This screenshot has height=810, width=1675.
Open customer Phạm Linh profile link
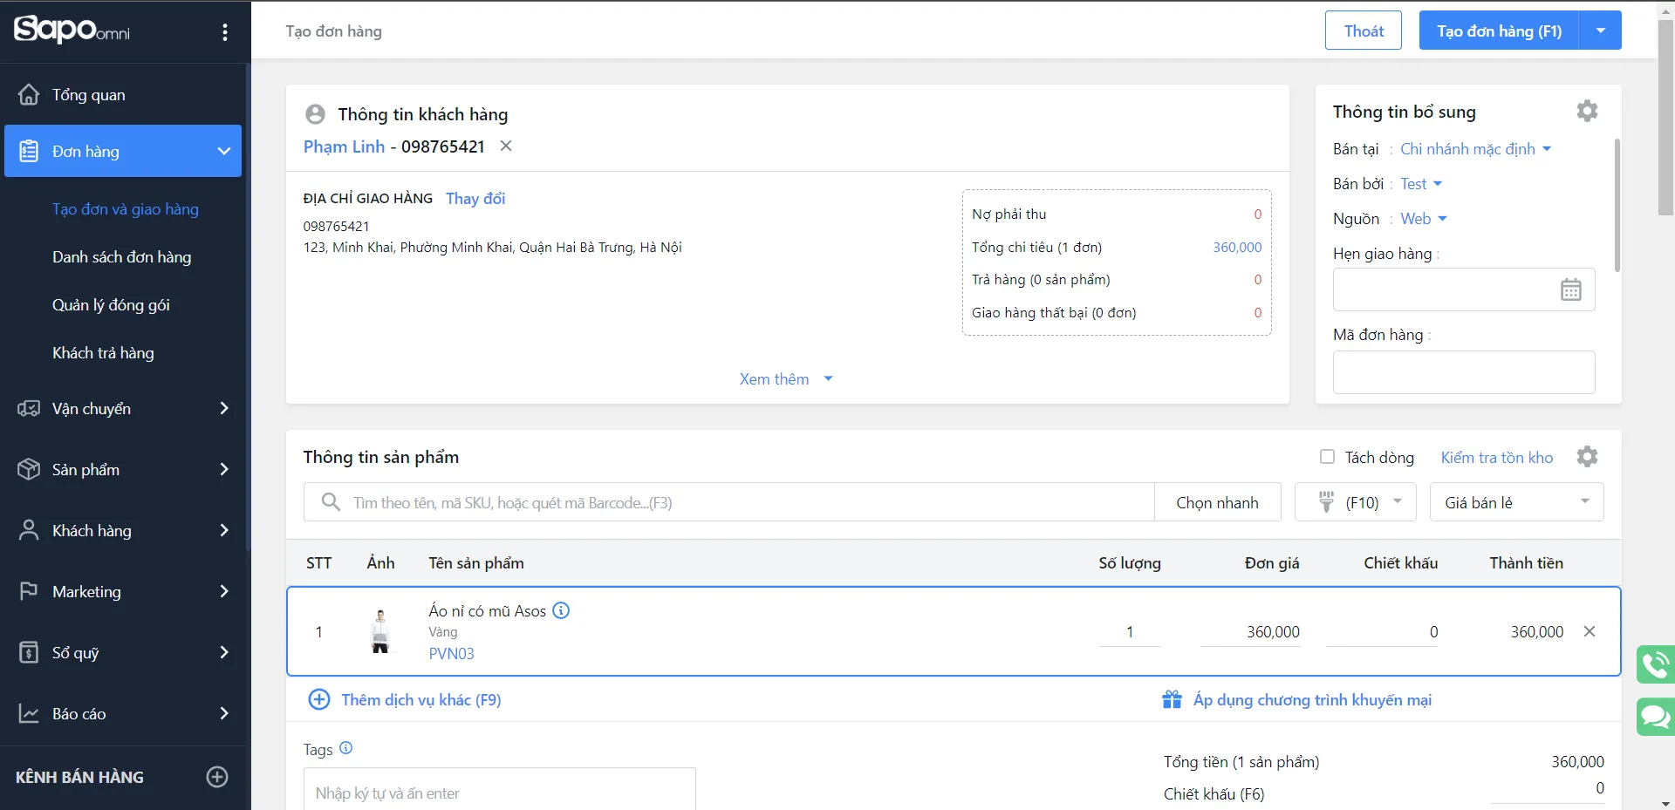(344, 146)
